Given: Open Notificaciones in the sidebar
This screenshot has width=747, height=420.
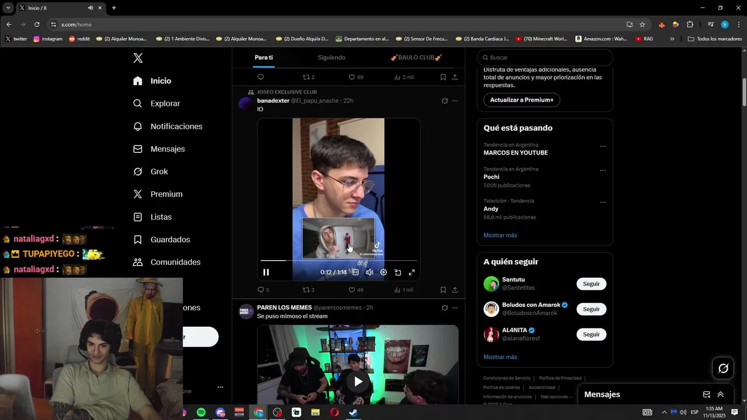Looking at the screenshot, I should click(x=167, y=126).
